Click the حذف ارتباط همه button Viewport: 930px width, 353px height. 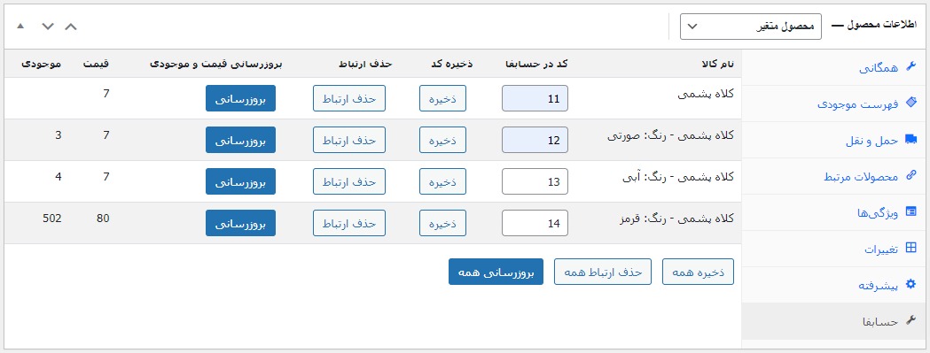coord(603,272)
